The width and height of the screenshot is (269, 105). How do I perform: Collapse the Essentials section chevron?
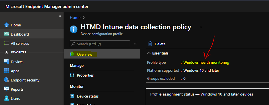point(149,53)
